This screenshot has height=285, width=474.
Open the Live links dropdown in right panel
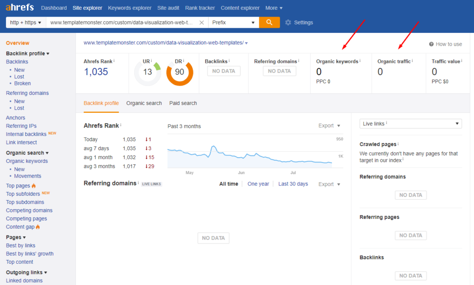point(410,124)
